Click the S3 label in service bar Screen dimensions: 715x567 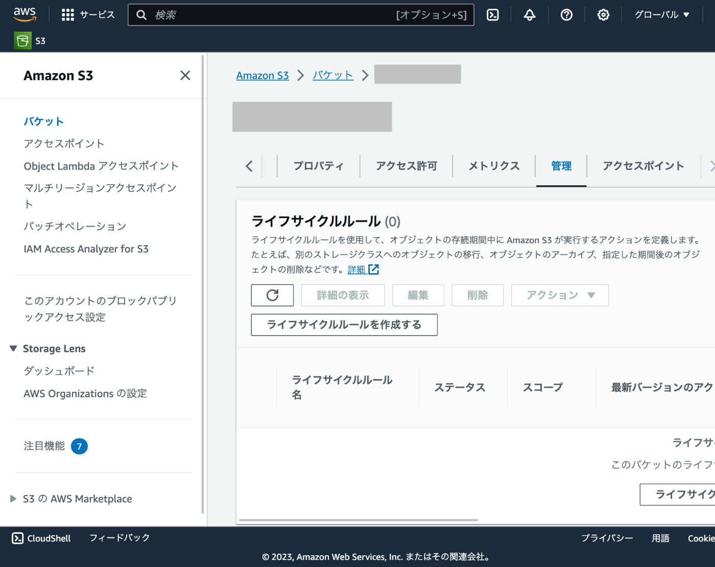tap(40, 41)
